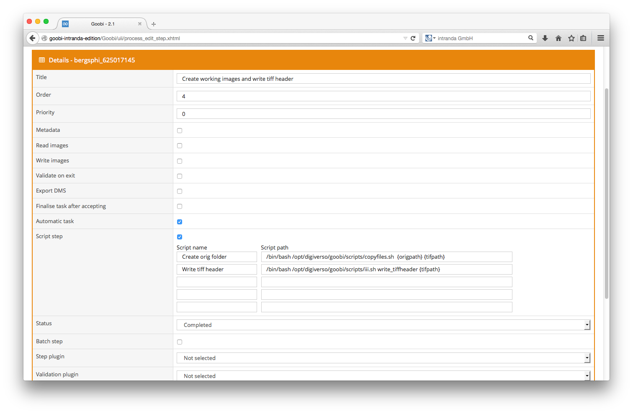633x414 pixels.
Task: Enable the Export DMS checkbox
Action: [180, 191]
